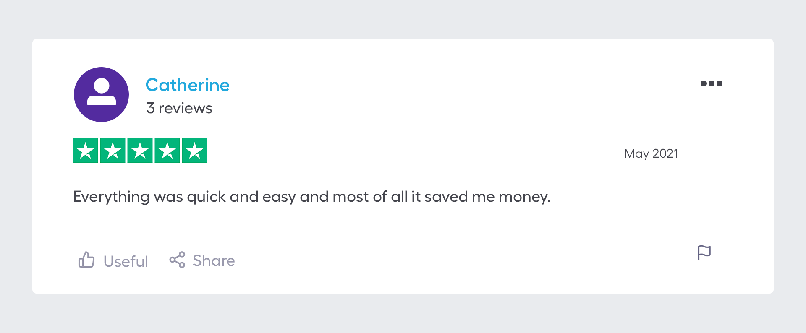The height and width of the screenshot is (333, 806).
Task: Click the fifth green rating star
Action: click(x=195, y=151)
